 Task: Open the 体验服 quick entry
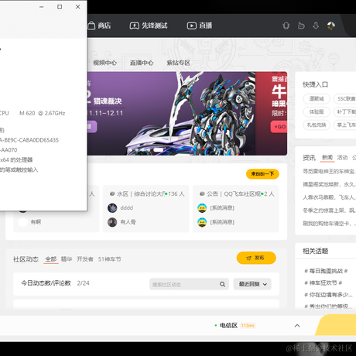[x=317, y=111]
